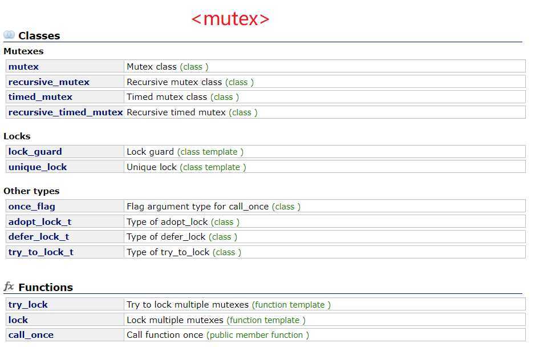
Task: Select the lock_guard class template link
Action: pos(35,152)
